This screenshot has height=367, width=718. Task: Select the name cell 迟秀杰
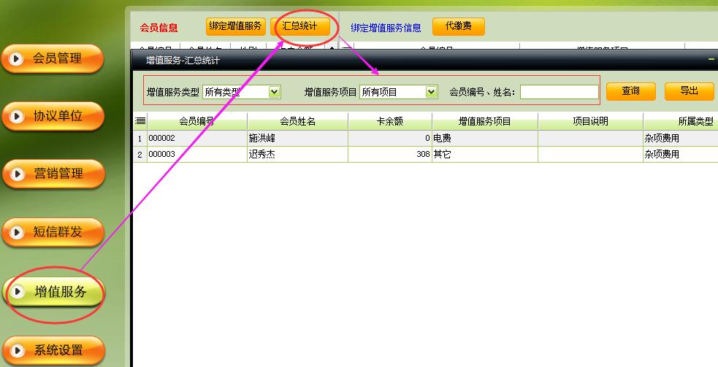(297, 154)
